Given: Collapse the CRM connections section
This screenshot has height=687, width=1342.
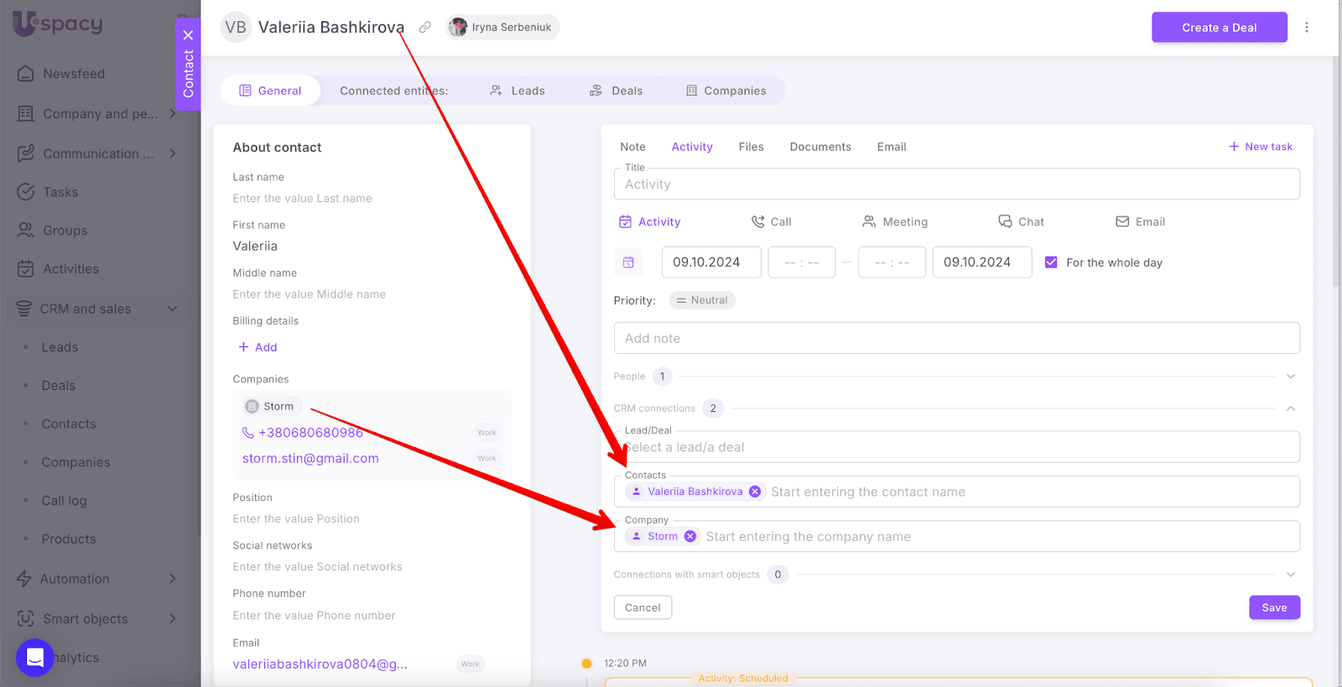Looking at the screenshot, I should click(x=1290, y=409).
